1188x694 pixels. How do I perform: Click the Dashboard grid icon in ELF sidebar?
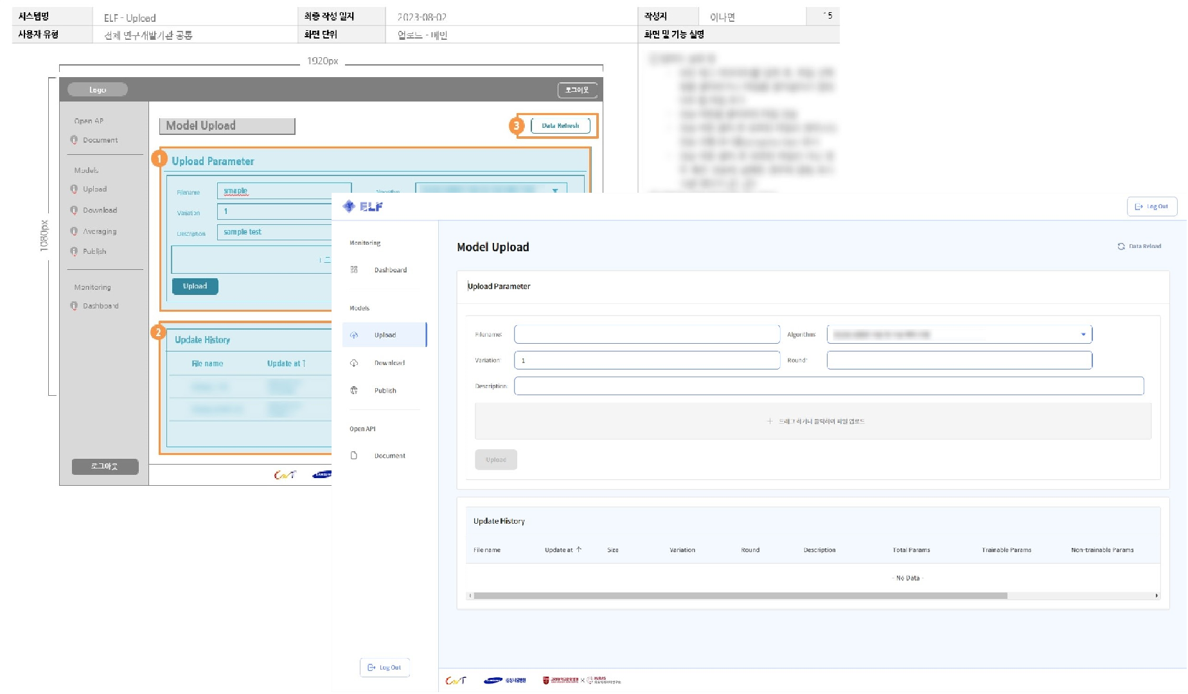pos(354,270)
